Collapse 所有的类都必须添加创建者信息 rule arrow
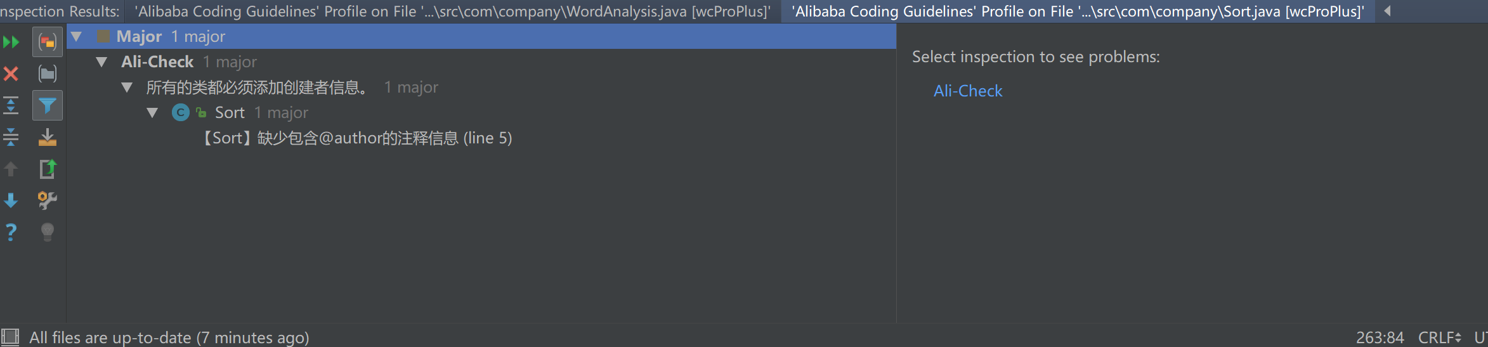Image resolution: width=1488 pixels, height=347 pixels. (127, 88)
